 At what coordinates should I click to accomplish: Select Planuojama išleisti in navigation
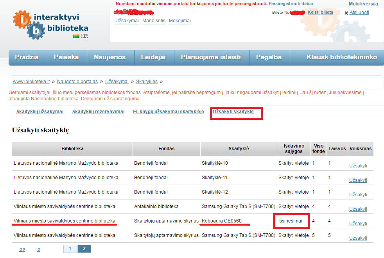click(x=212, y=57)
